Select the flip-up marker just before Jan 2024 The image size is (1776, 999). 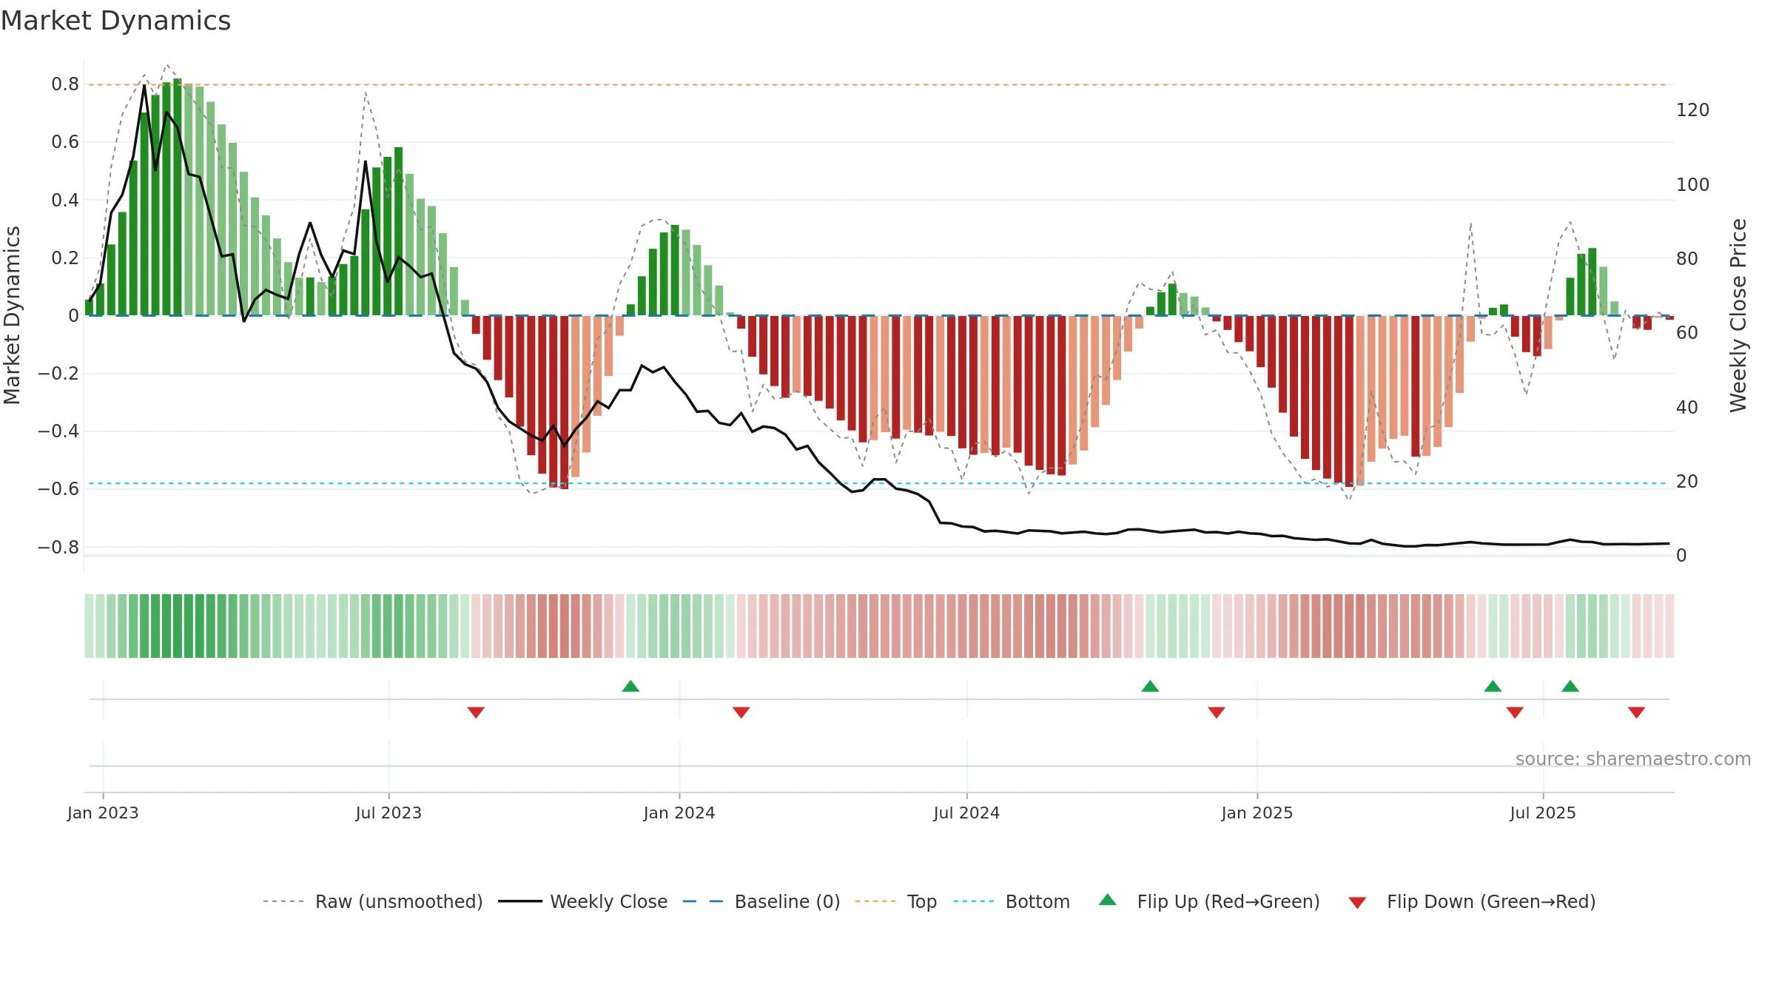(630, 686)
